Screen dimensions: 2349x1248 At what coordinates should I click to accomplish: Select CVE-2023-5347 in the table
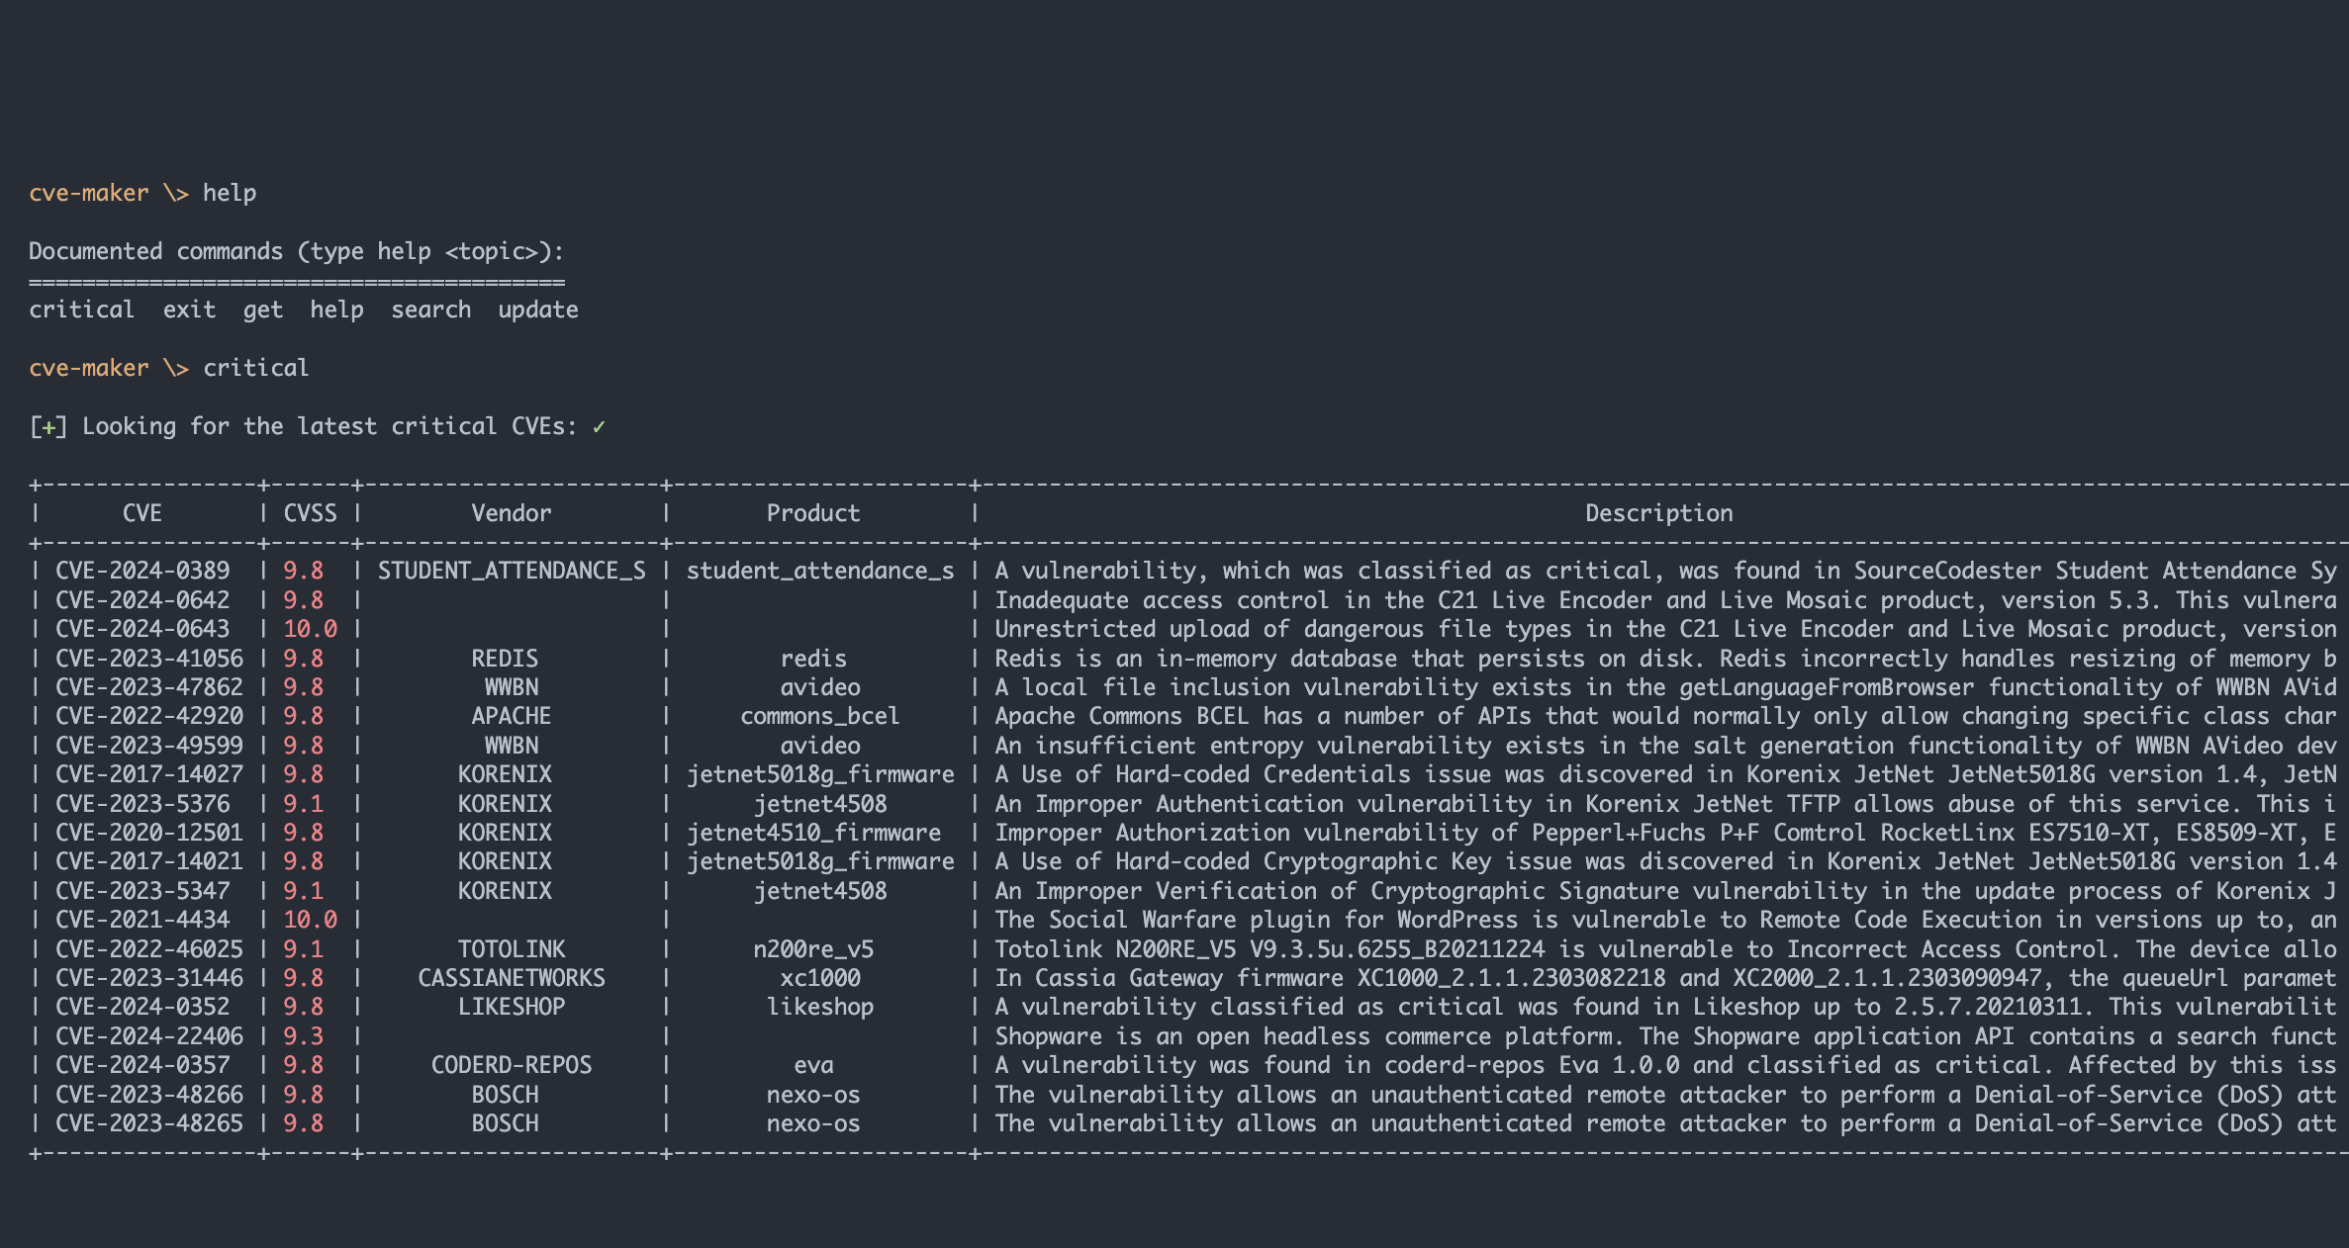click(142, 891)
